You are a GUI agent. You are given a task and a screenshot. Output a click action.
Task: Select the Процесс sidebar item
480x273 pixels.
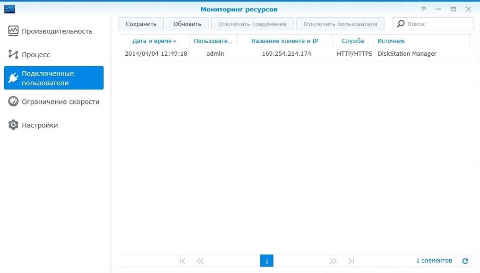coord(36,55)
